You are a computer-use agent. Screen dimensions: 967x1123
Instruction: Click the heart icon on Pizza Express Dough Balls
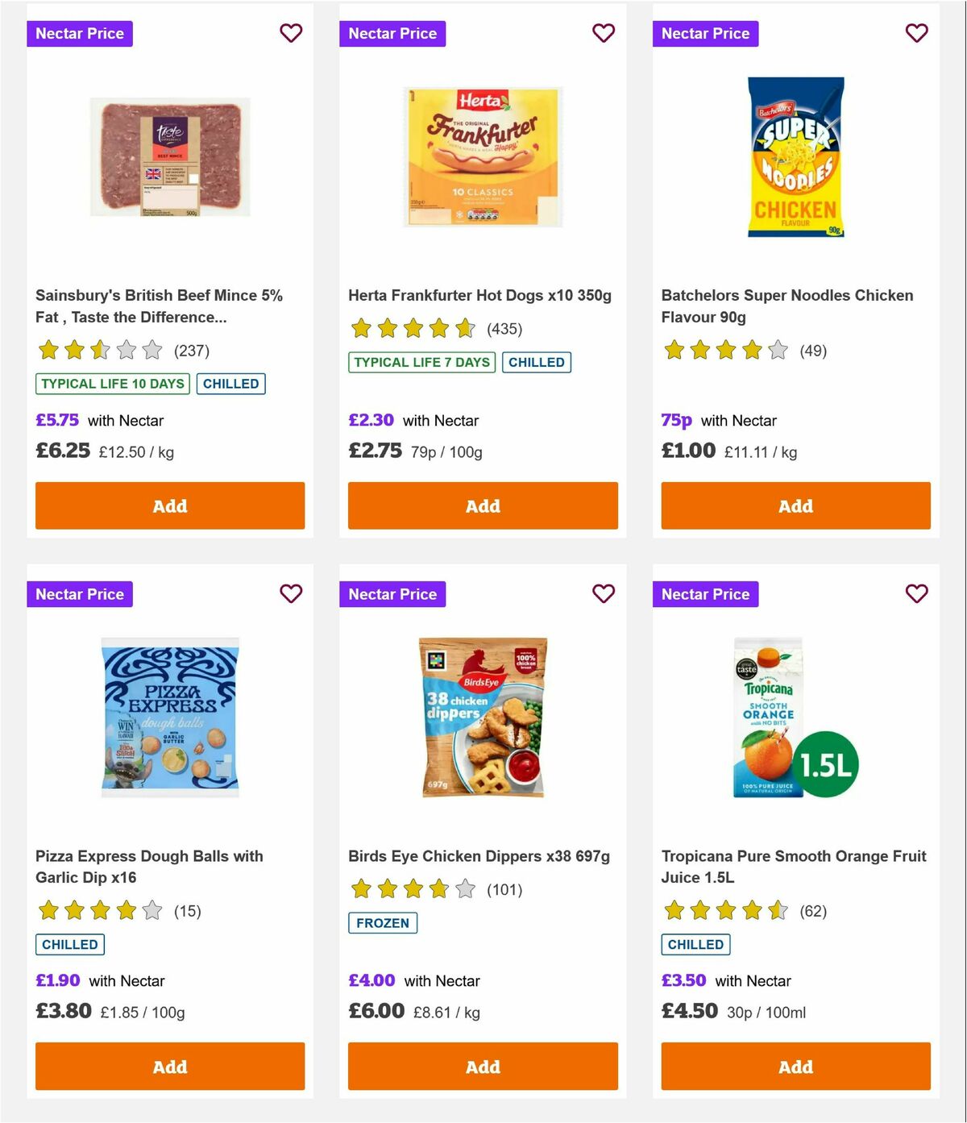click(x=291, y=593)
